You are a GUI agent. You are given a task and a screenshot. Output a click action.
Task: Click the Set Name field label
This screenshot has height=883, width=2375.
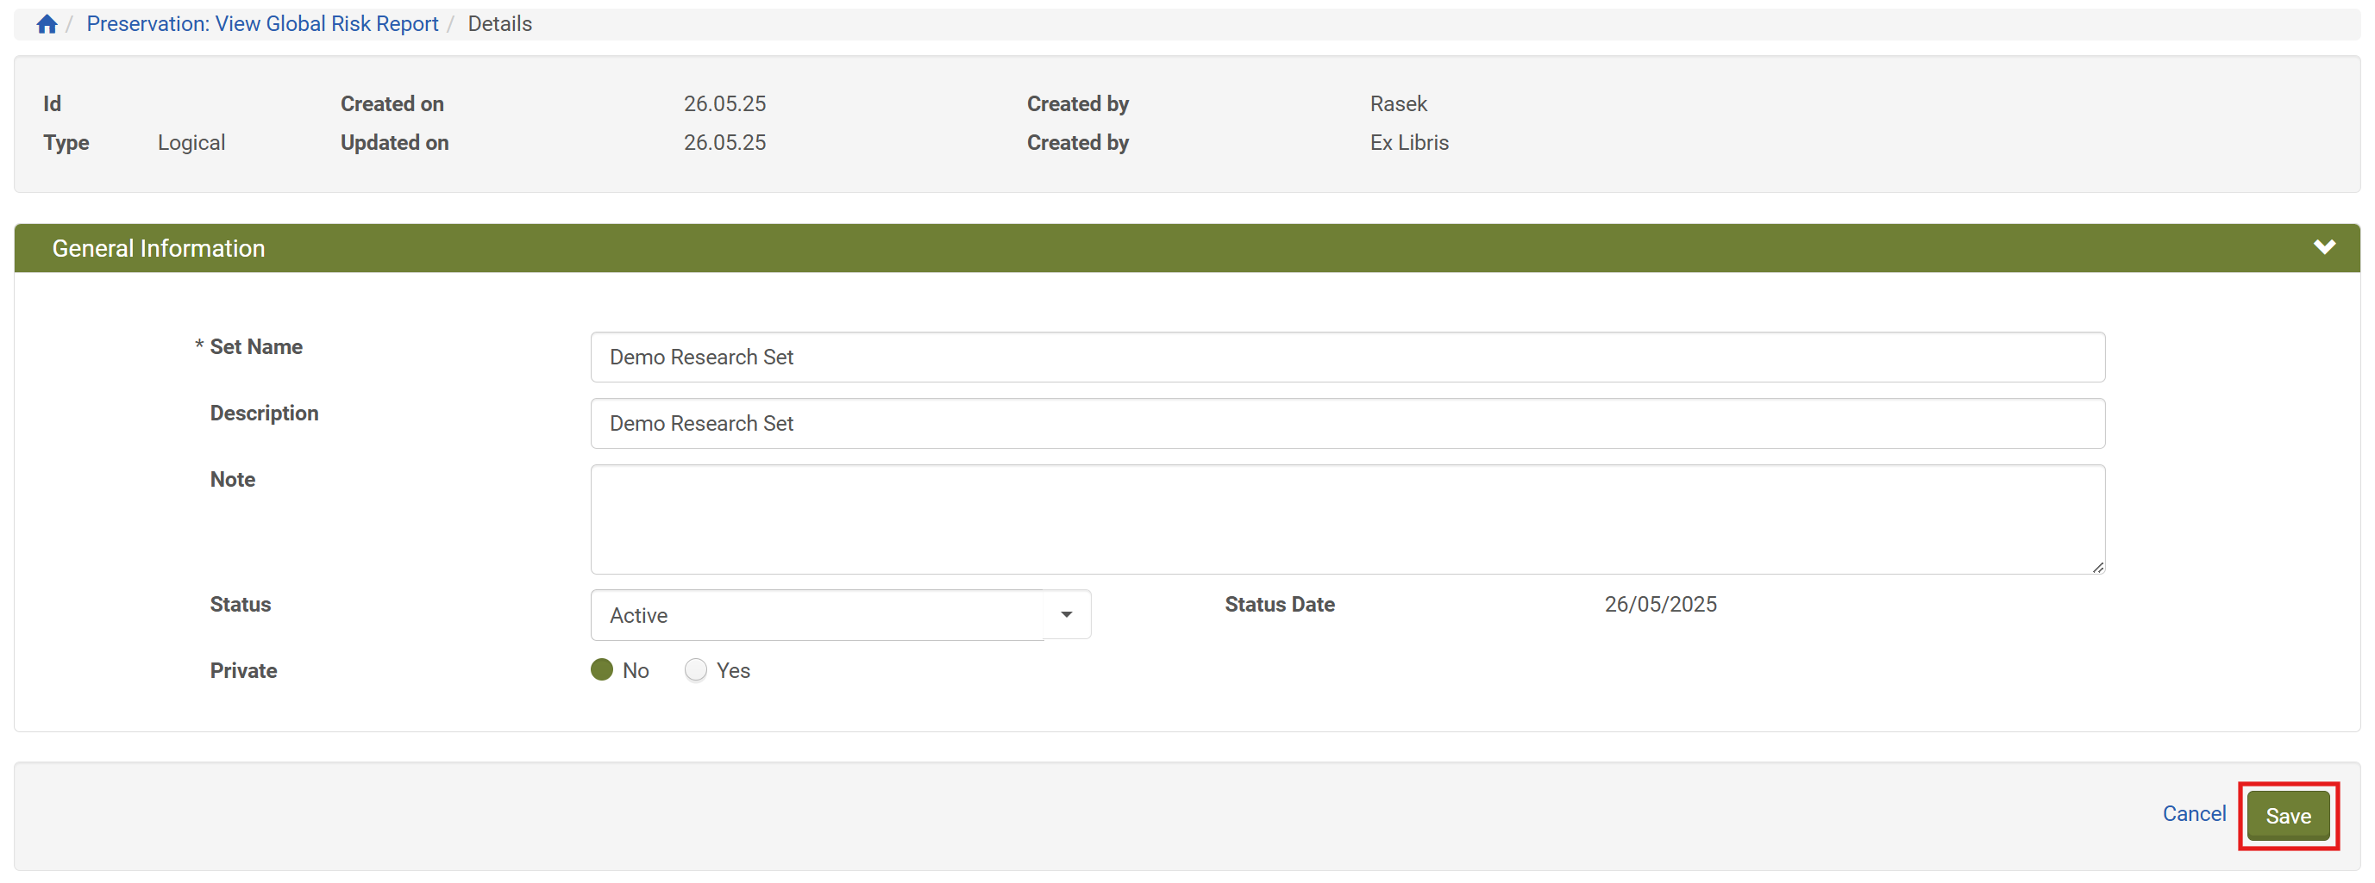256,346
